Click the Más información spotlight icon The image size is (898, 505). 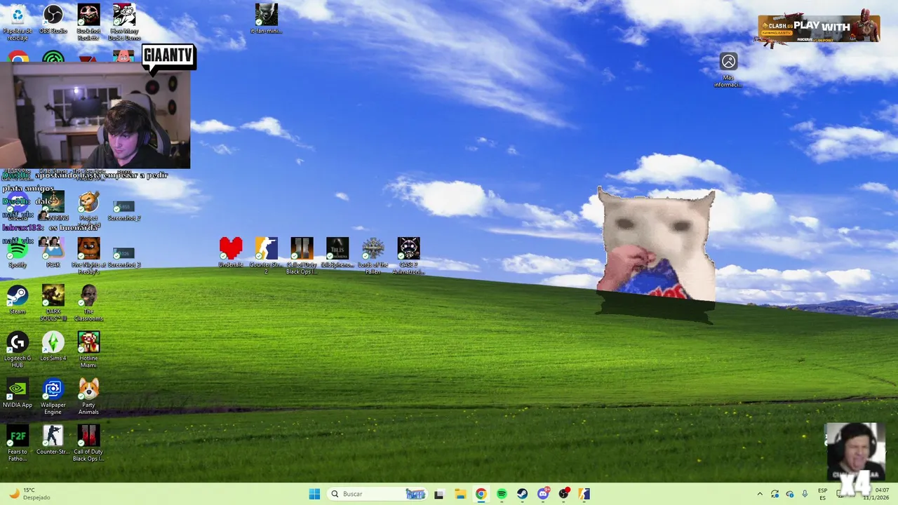(728, 70)
